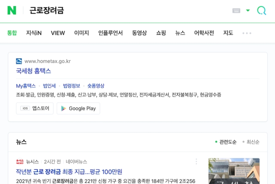Go to the 동영상 tab
Image resolution: width=275 pixels, height=184 pixels.
coord(139,33)
